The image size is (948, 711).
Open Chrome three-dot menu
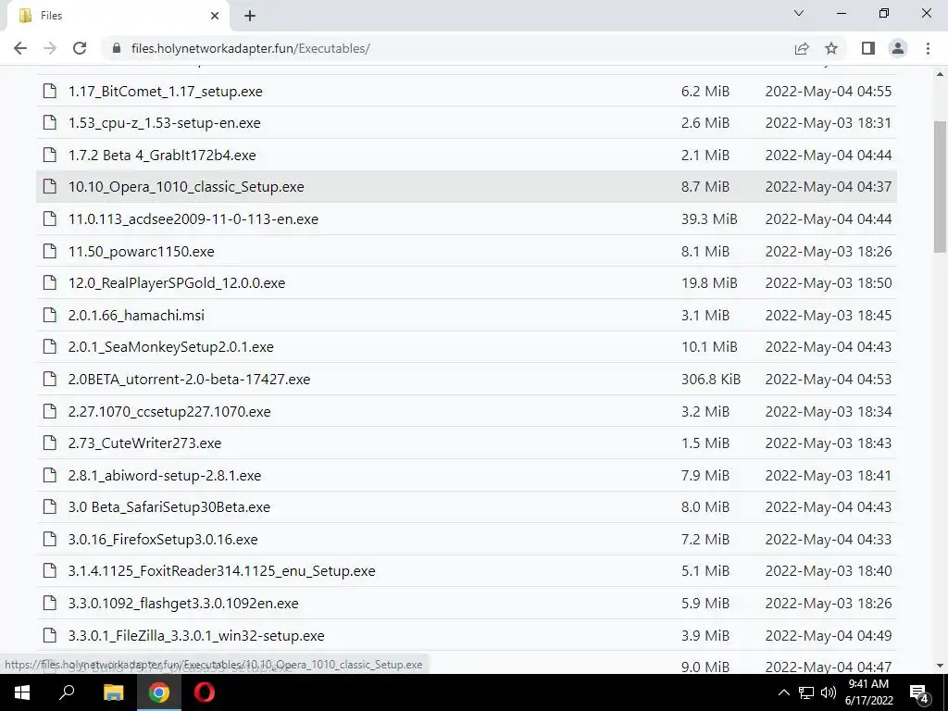point(928,48)
